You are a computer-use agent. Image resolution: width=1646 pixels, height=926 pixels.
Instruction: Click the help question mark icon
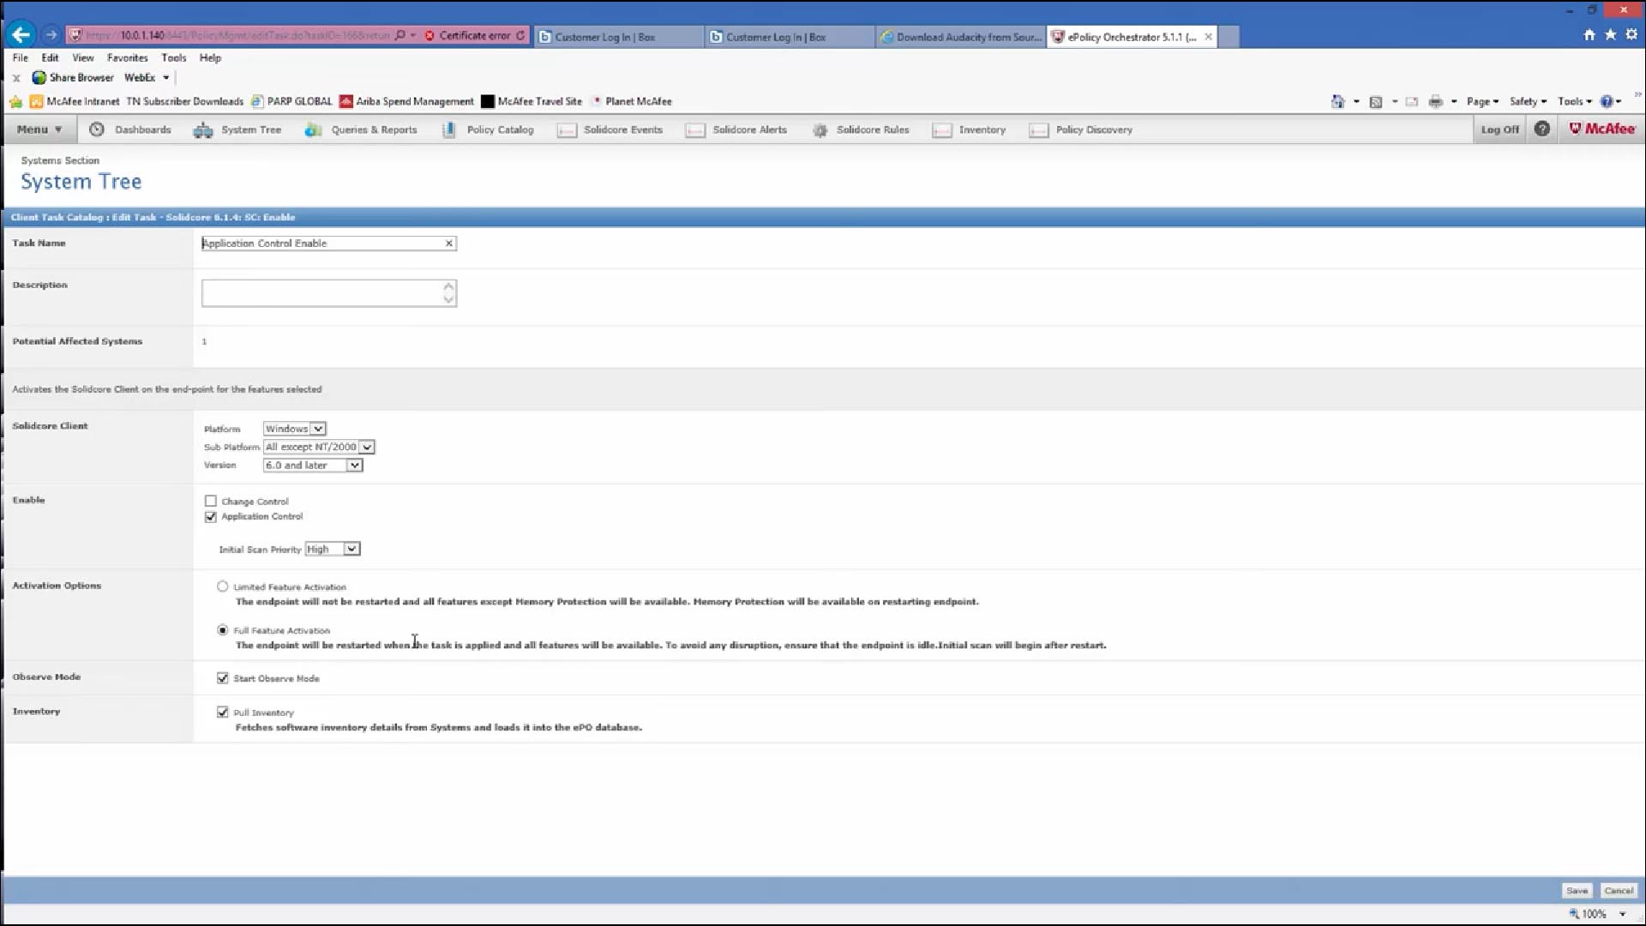[x=1542, y=129]
